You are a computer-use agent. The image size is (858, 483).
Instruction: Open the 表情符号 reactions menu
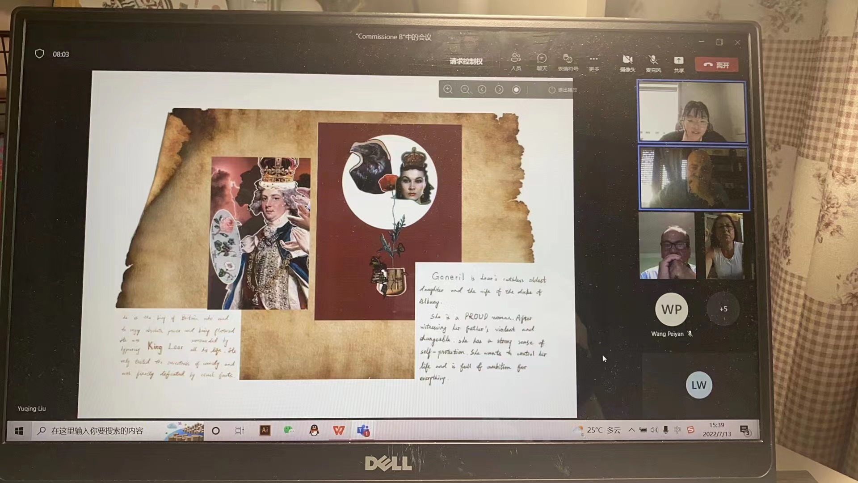(568, 62)
